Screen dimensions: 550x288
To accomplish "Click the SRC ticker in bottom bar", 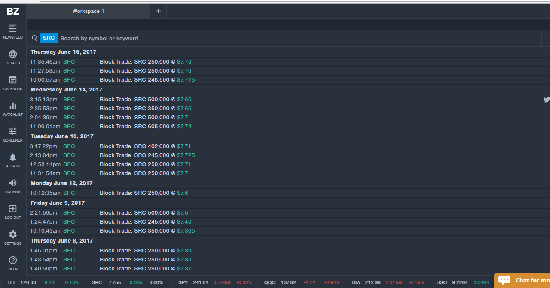I will click(x=97, y=282).
